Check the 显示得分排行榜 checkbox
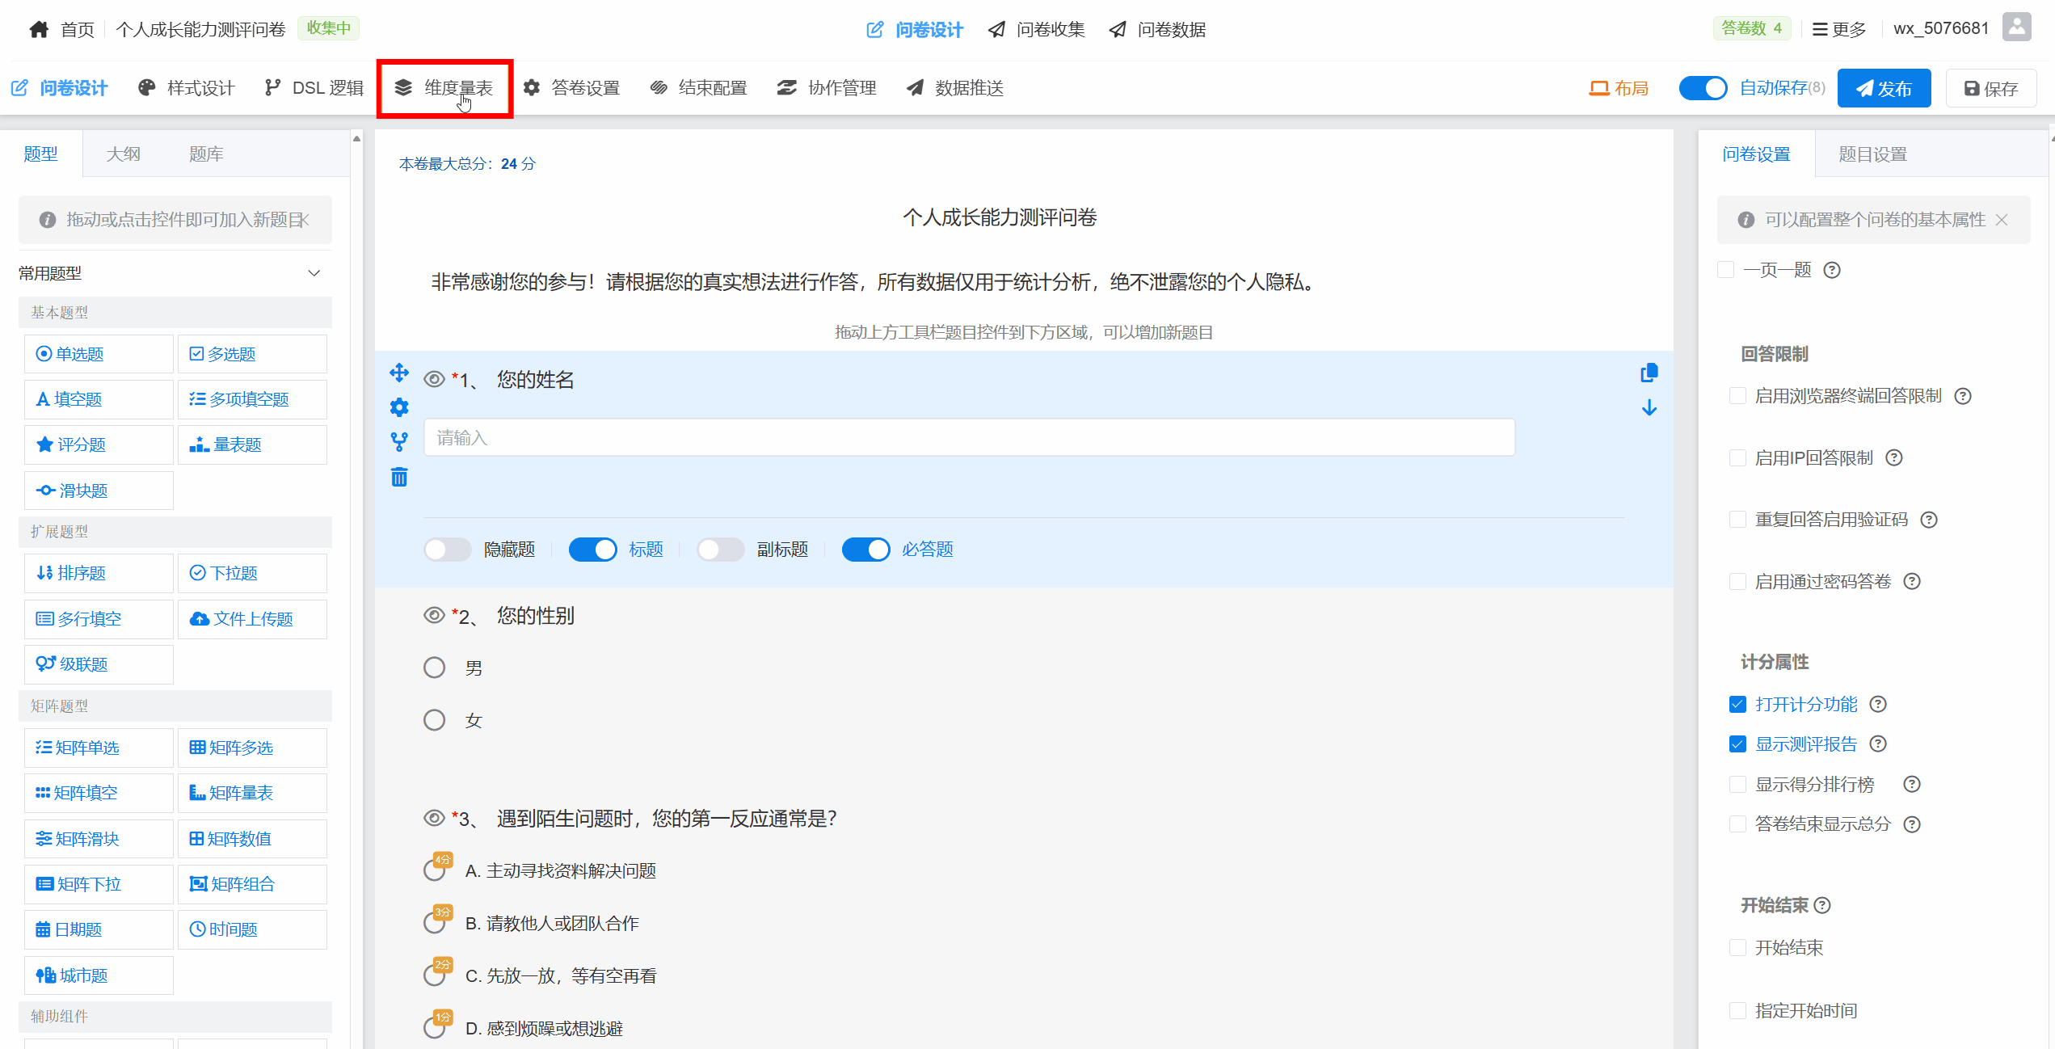Viewport: 2055px width, 1049px height. tap(1737, 784)
